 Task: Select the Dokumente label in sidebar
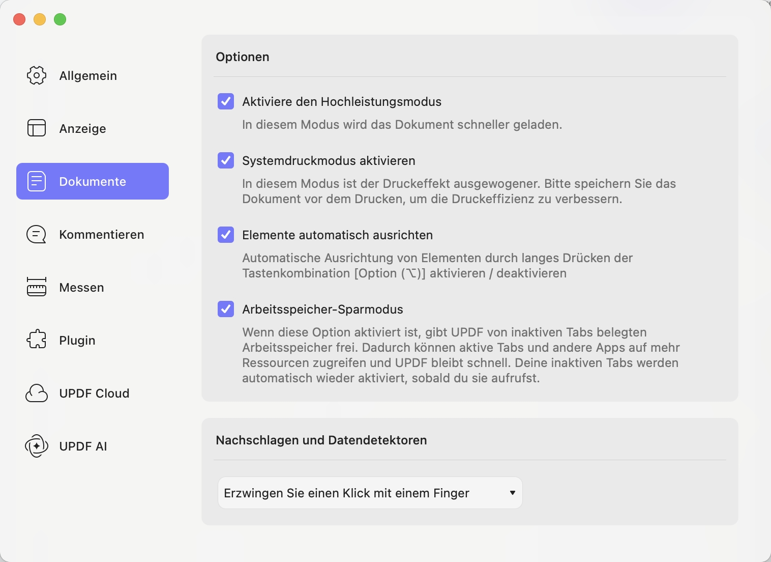coord(93,182)
